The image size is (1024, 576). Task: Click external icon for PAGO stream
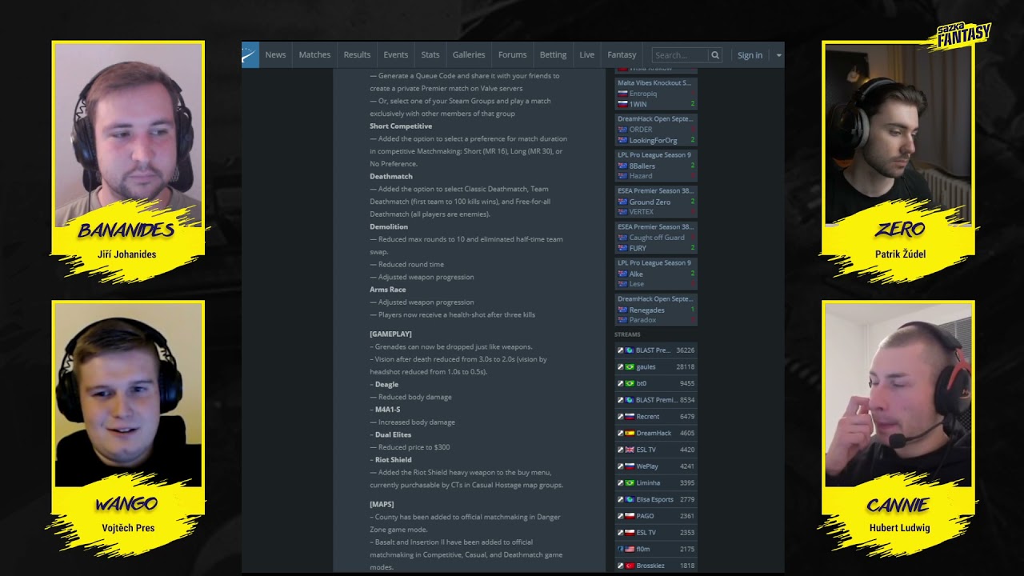(x=620, y=516)
